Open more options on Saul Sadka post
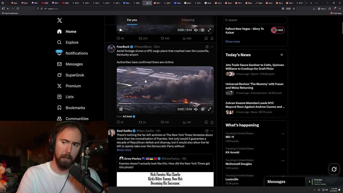343x193 pixels. [x=212, y=131]
